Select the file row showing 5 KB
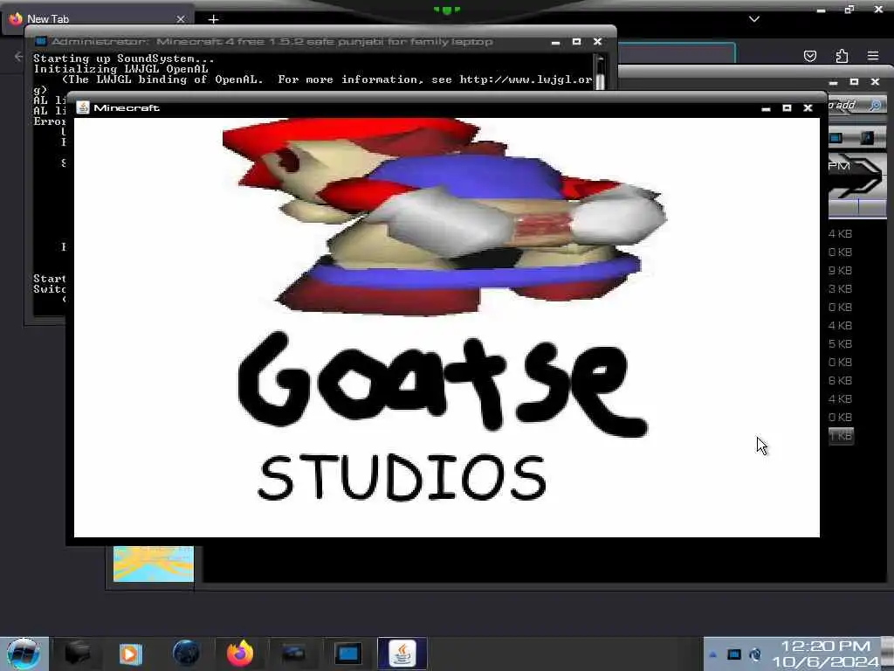The height and width of the screenshot is (671, 894). 841,344
